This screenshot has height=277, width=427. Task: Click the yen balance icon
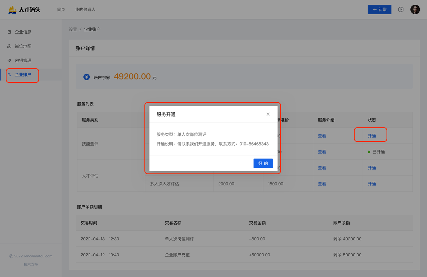(86, 77)
